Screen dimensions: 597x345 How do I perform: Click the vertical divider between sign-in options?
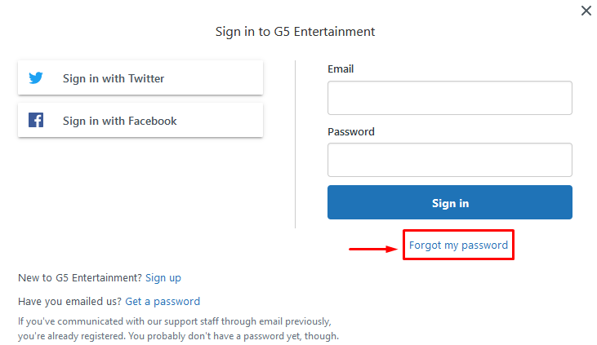click(295, 144)
